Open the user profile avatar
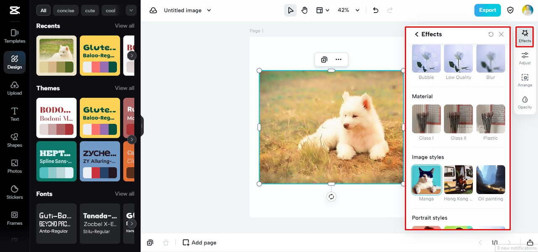 [527, 10]
